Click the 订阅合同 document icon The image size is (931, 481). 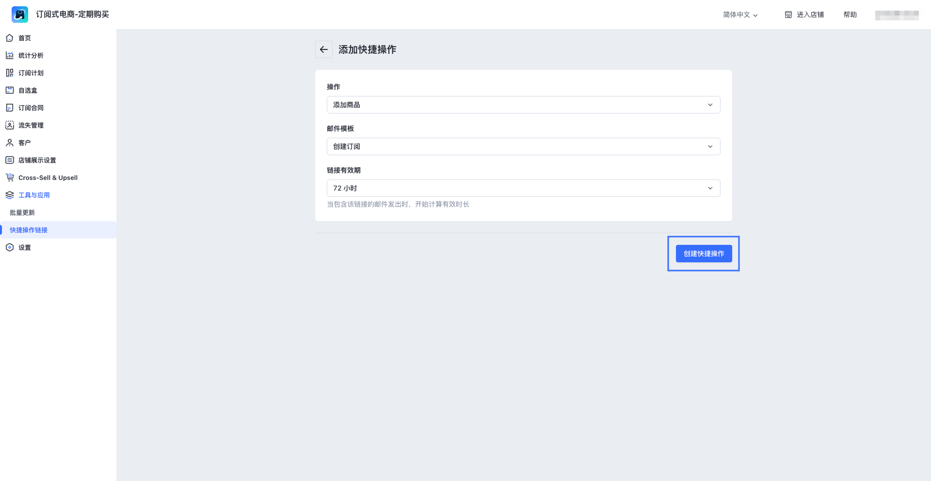9,108
